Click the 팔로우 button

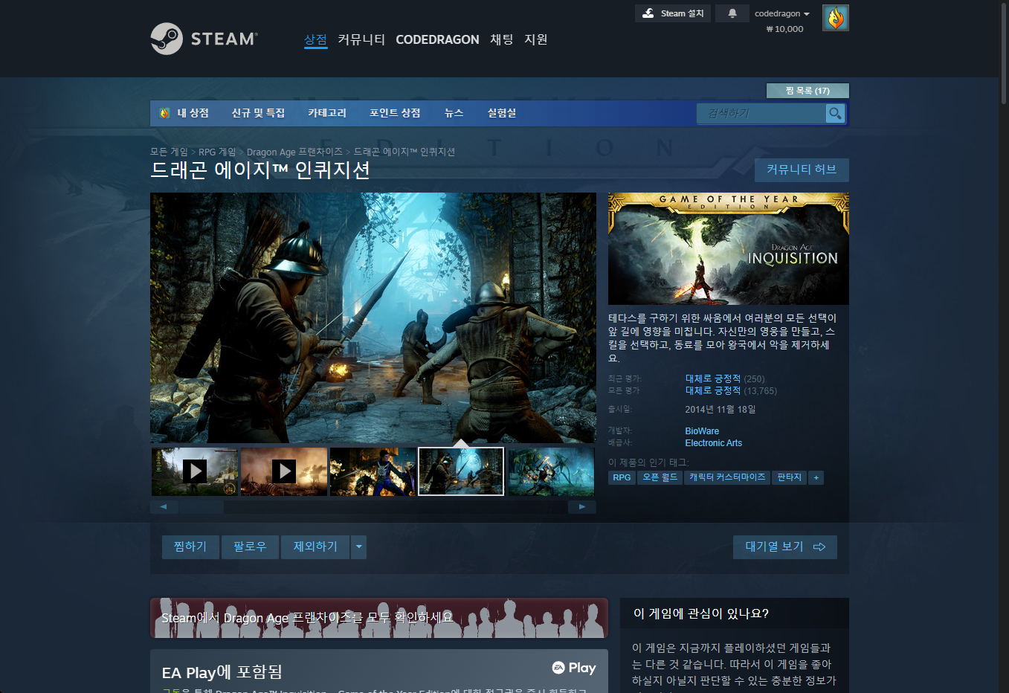pyautogui.click(x=250, y=547)
